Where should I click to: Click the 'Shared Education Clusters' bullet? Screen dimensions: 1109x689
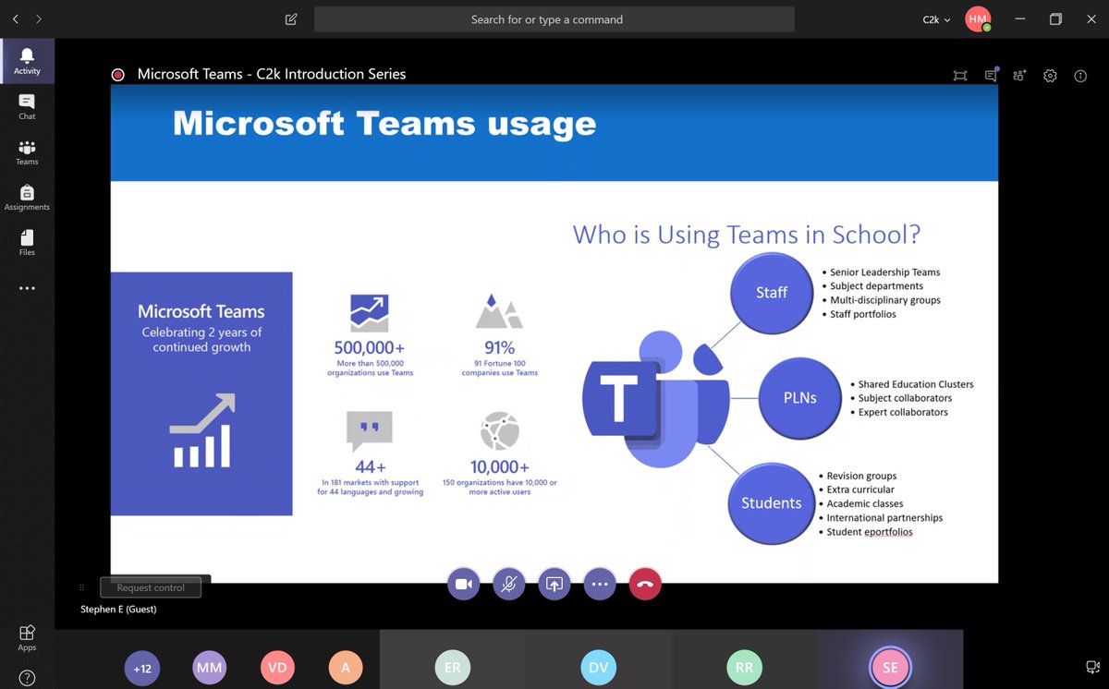916,384
